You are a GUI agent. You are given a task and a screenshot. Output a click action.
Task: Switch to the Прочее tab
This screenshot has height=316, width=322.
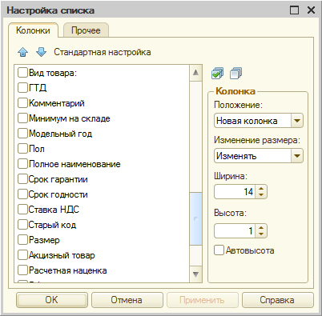click(x=86, y=30)
